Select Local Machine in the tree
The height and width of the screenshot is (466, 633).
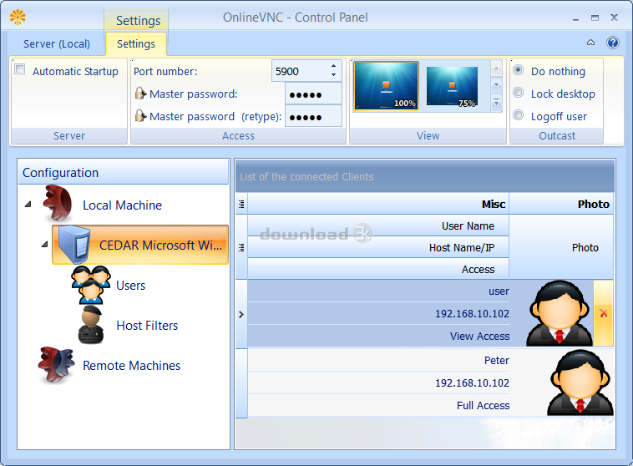(x=122, y=205)
